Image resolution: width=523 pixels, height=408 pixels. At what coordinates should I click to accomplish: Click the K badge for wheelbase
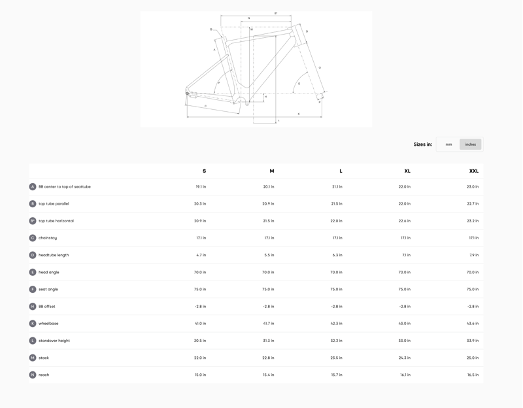33,324
